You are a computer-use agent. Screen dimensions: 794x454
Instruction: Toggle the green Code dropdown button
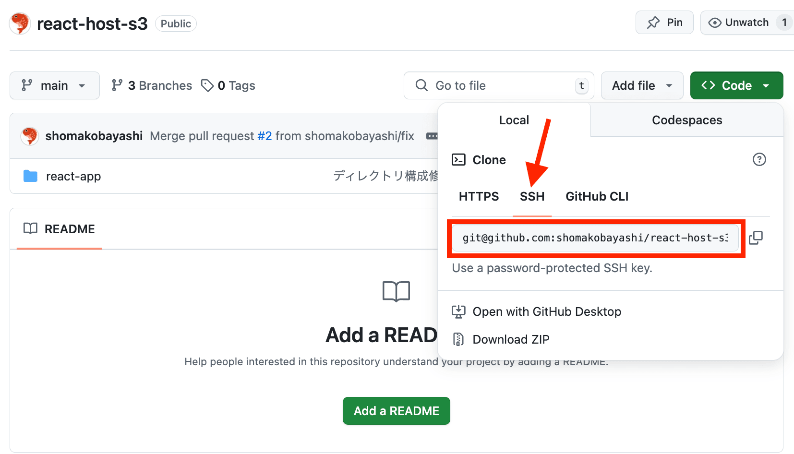point(736,85)
